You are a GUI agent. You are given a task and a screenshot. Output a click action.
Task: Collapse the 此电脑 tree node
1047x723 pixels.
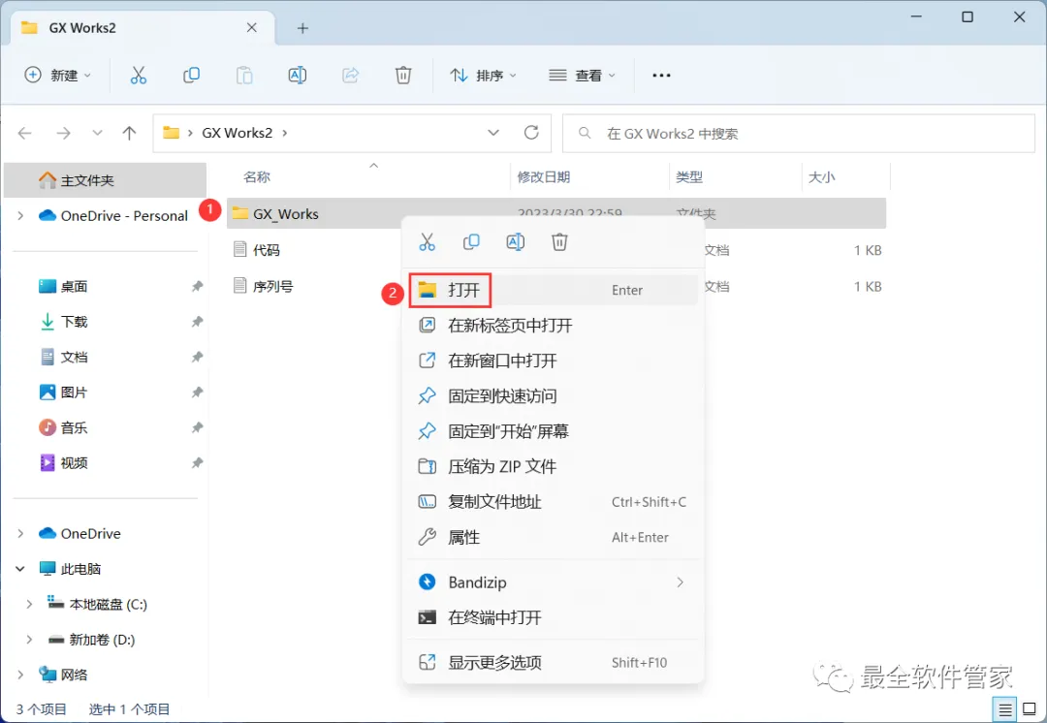(20, 569)
